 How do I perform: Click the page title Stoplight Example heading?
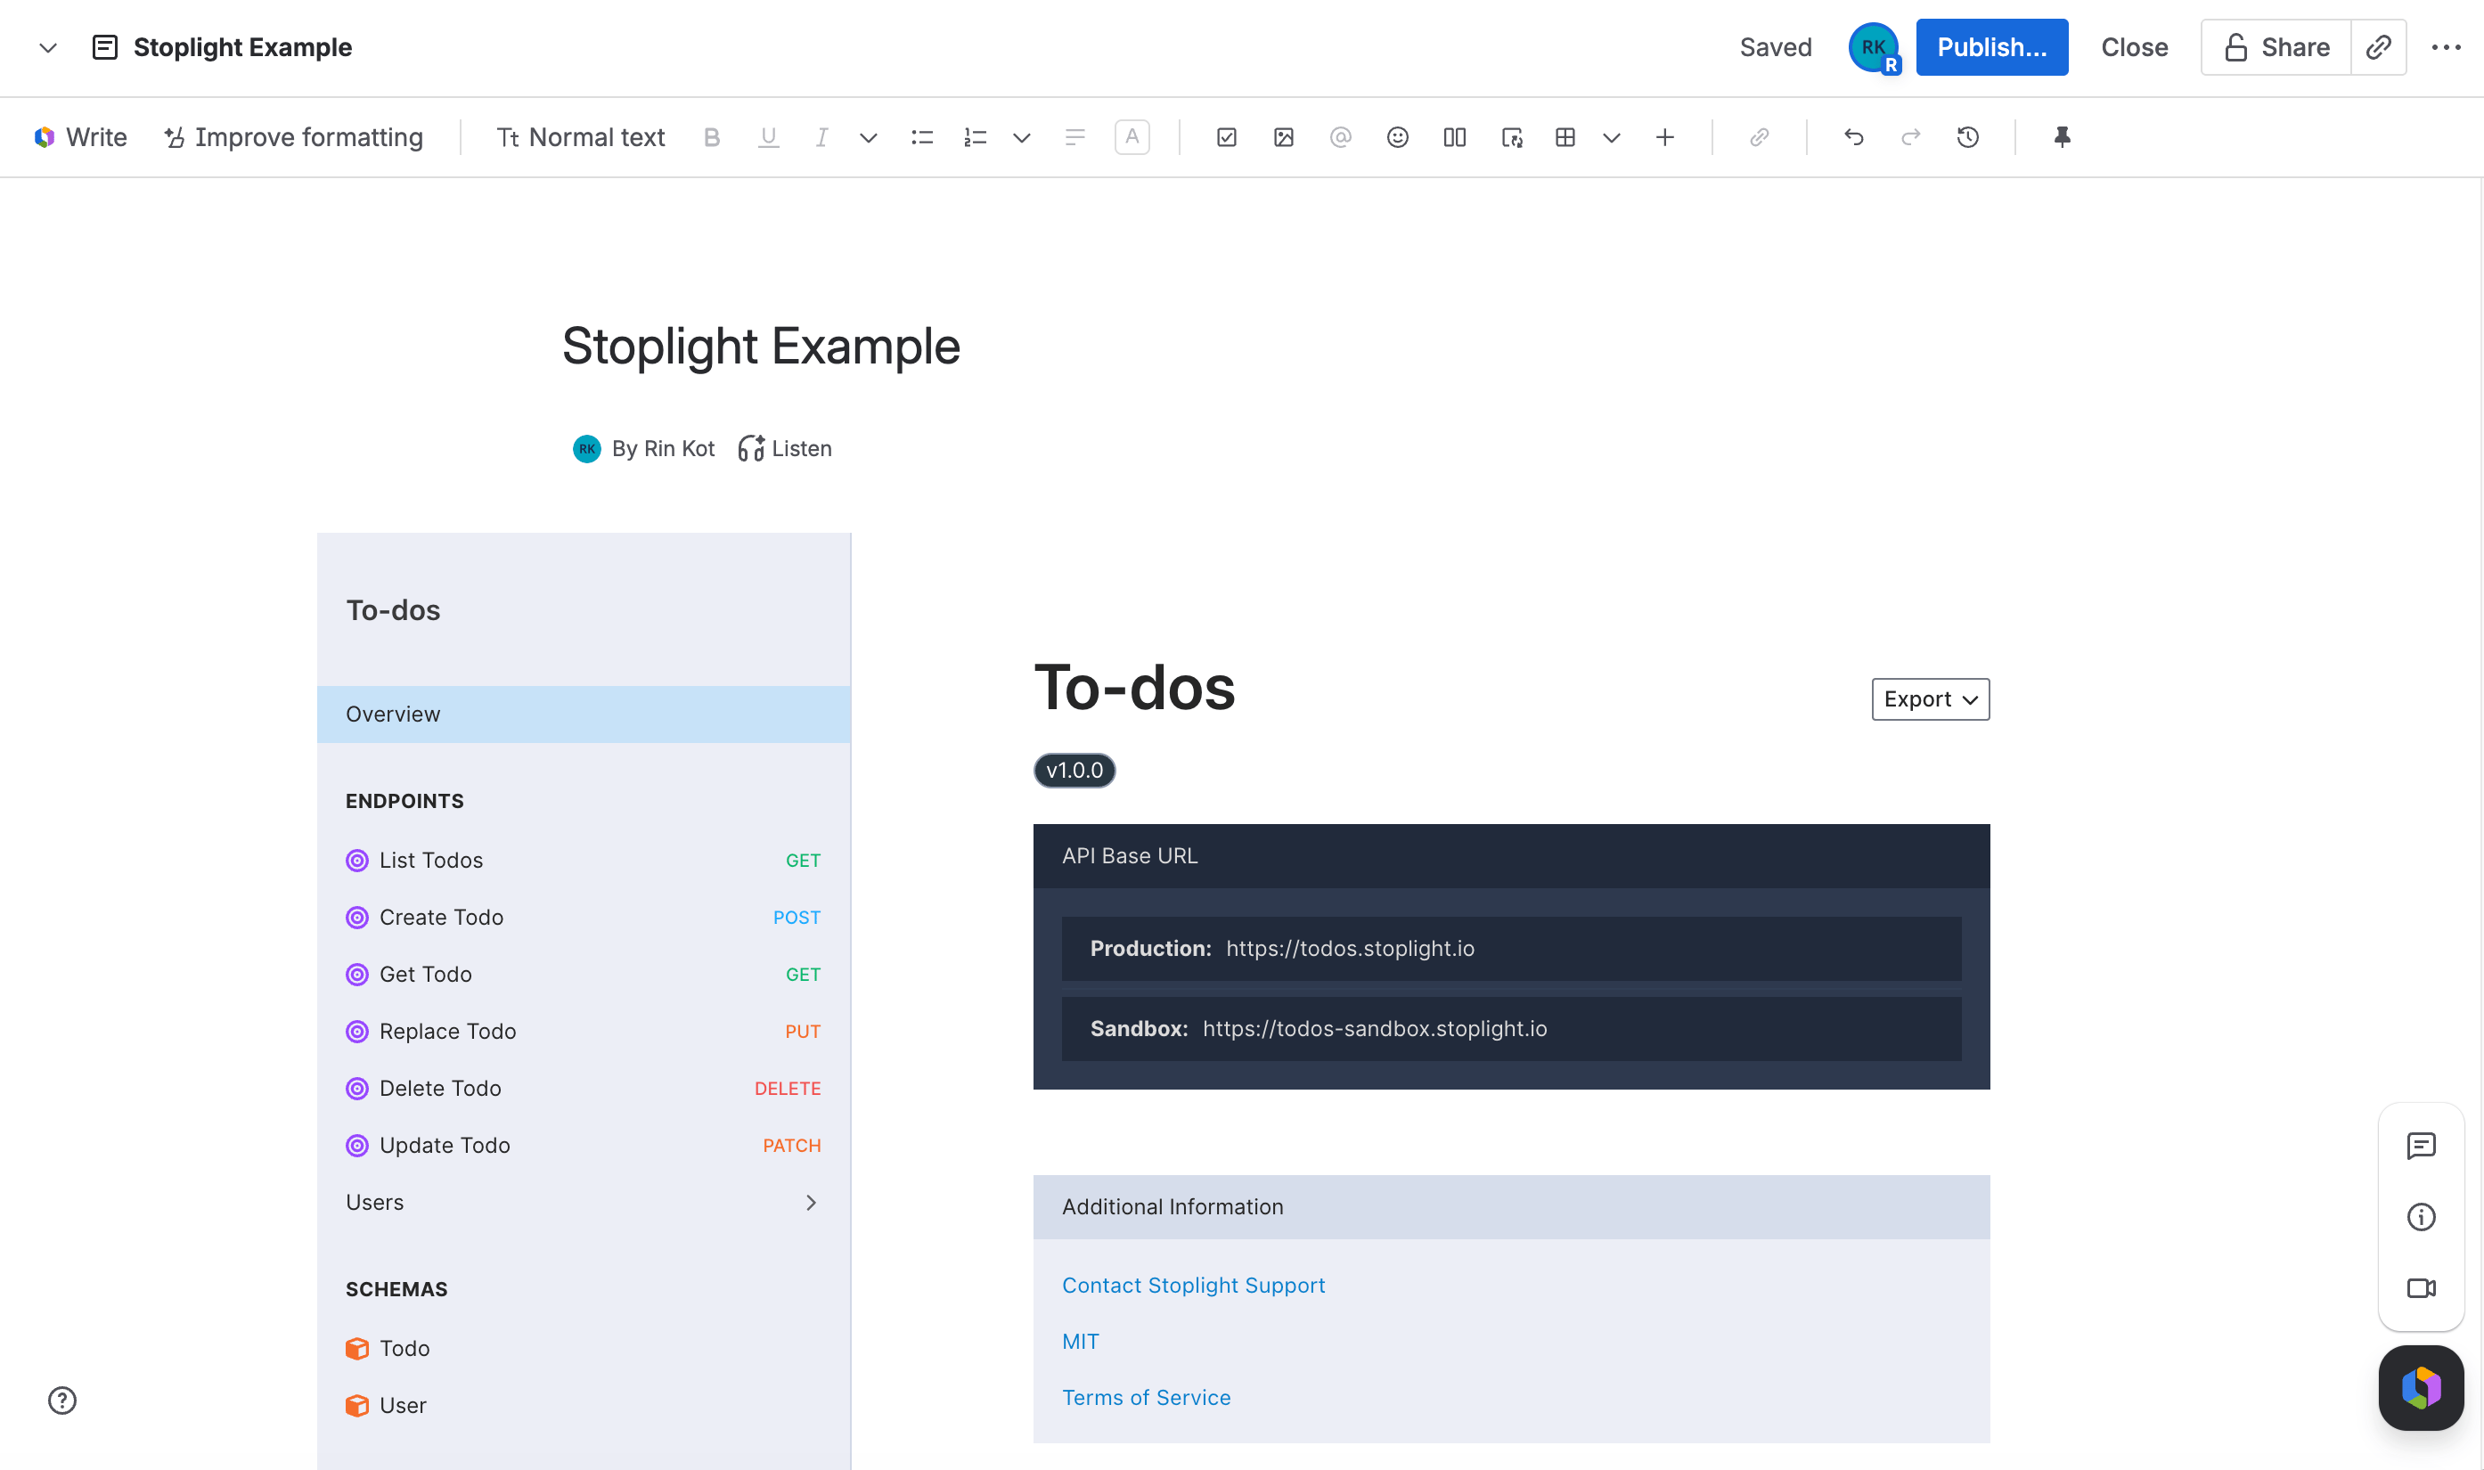[x=761, y=347]
